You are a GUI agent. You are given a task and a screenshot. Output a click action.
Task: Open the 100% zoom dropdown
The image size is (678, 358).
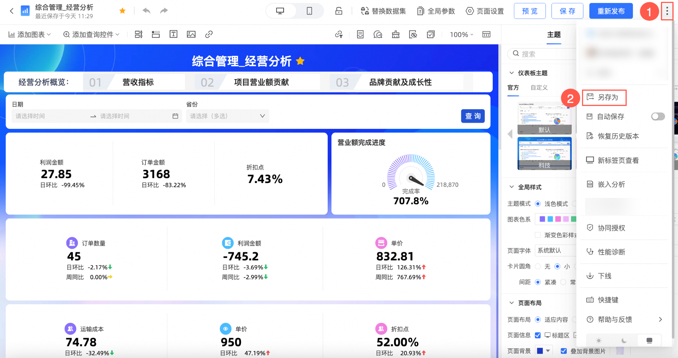tap(462, 35)
